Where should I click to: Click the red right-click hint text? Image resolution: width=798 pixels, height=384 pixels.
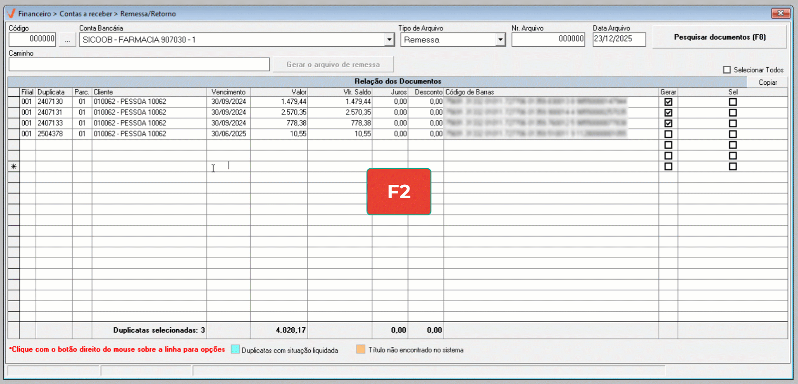tap(117, 349)
